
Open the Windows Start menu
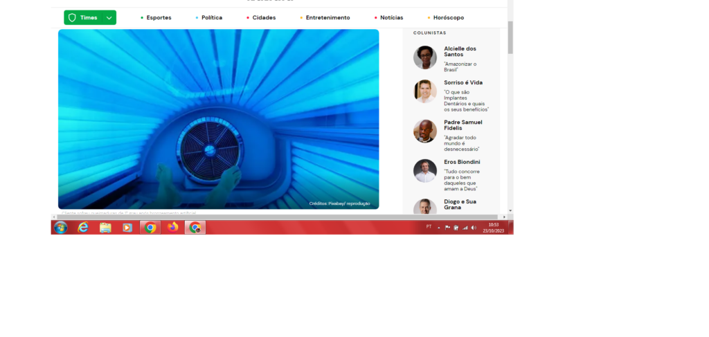pos(60,227)
